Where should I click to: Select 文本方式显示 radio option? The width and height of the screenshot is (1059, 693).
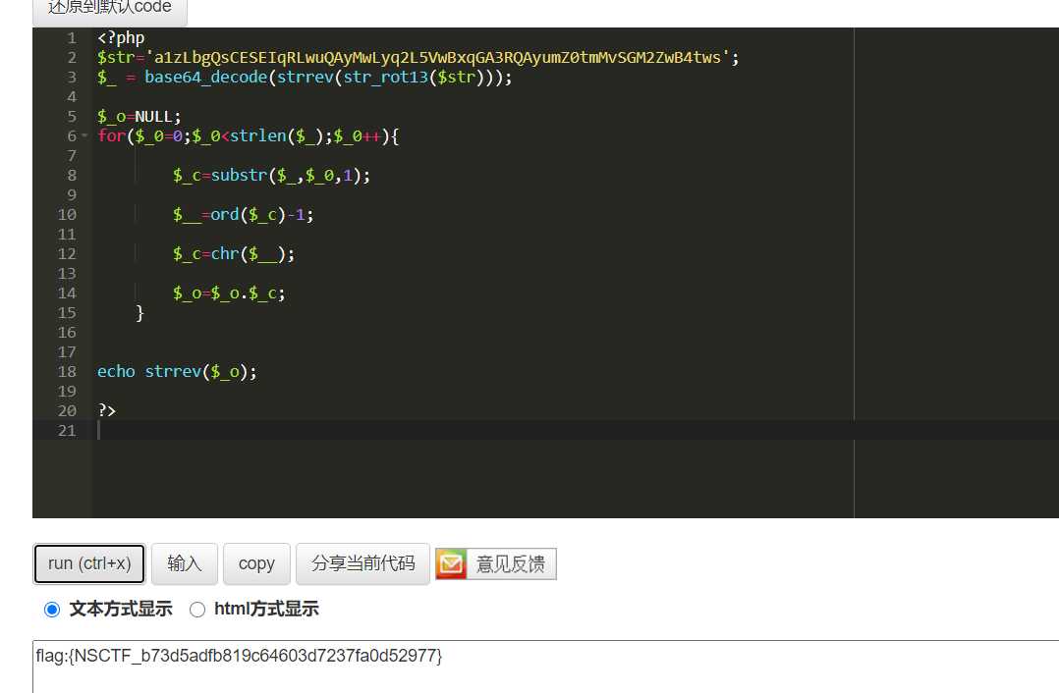pos(52,610)
